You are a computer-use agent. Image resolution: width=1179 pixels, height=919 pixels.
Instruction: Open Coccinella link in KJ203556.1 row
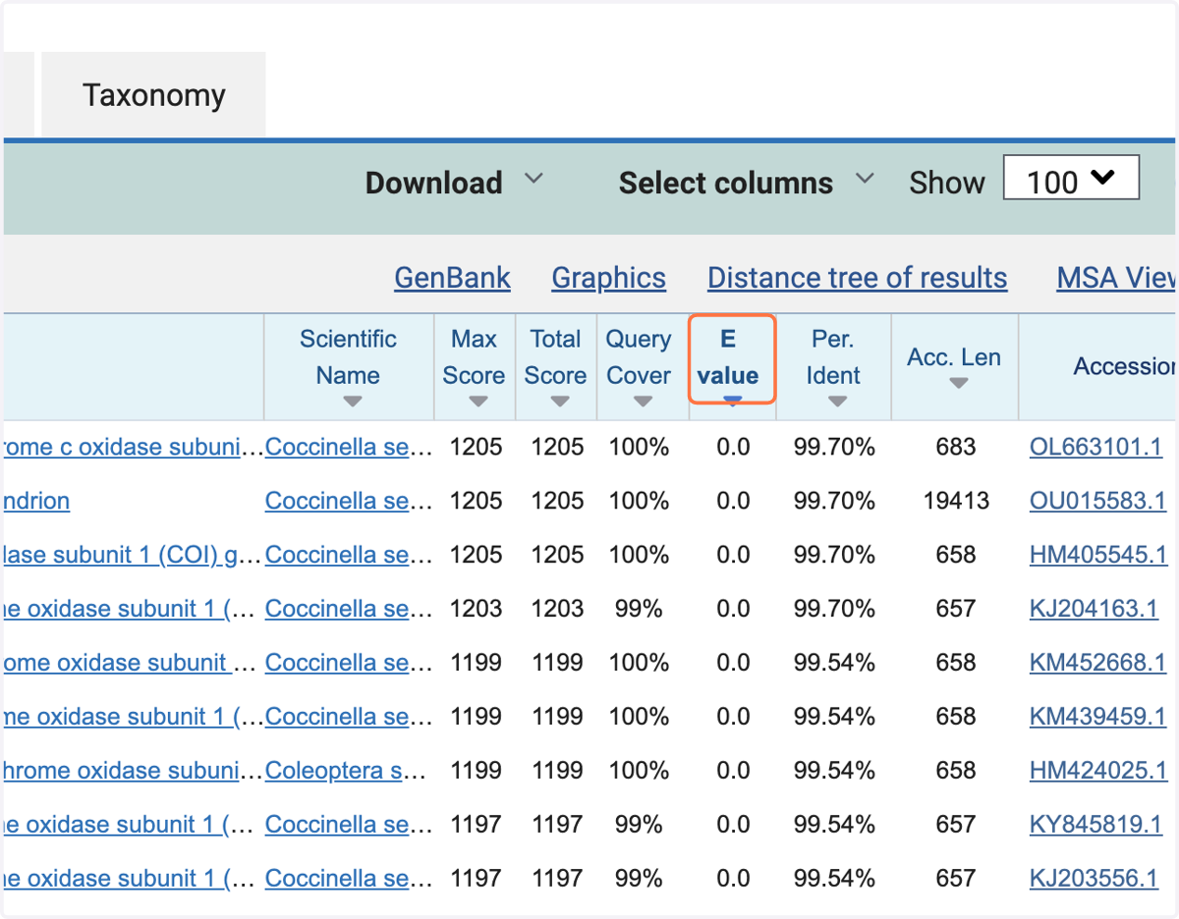click(349, 879)
